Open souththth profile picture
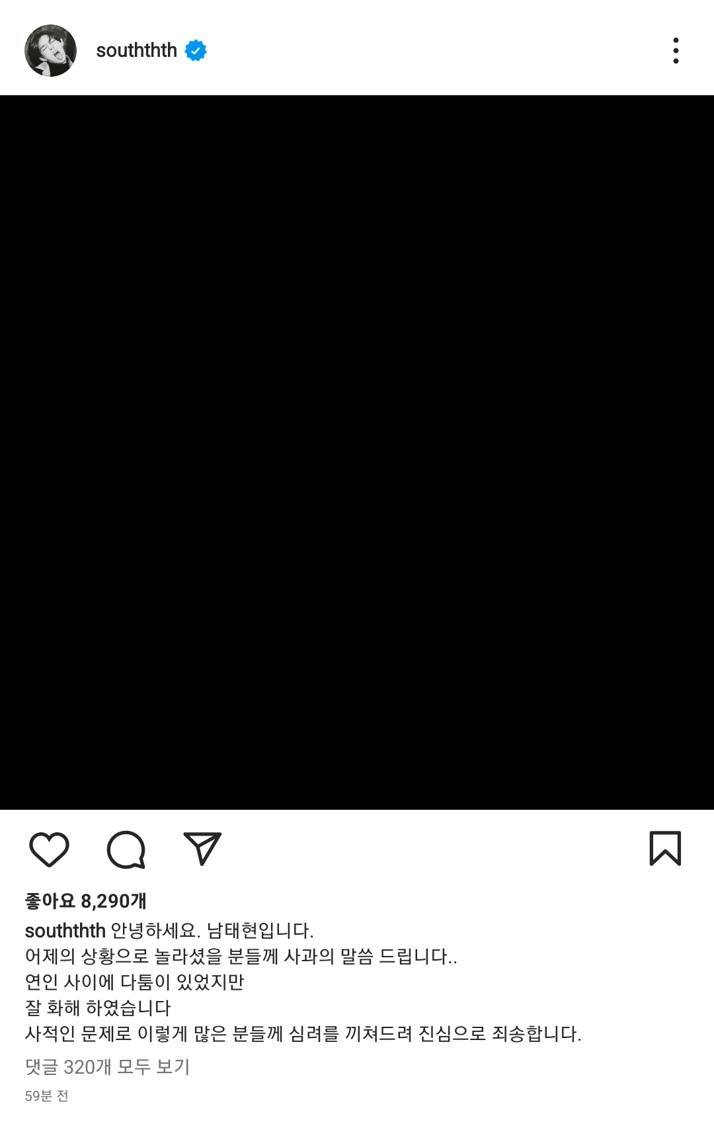The image size is (714, 1124). pyautogui.click(x=50, y=50)
